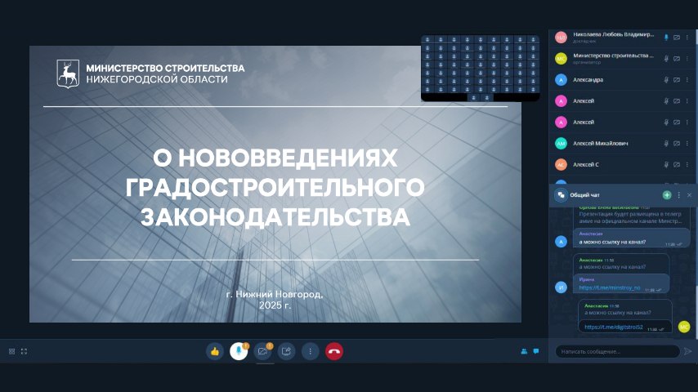Close the Общий чат panel
Viewport: 698px width, 392px height.
point(689,195)
